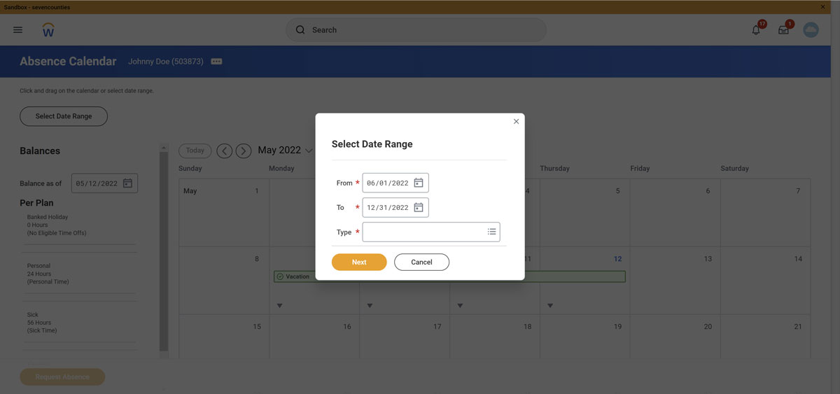This screenshot has height=394, width=840.
Task: Click the Banked Holiday balance
Action: pos(57,225)
